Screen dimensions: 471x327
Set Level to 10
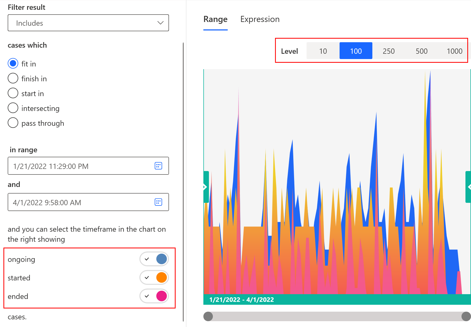tap(323, 51)
